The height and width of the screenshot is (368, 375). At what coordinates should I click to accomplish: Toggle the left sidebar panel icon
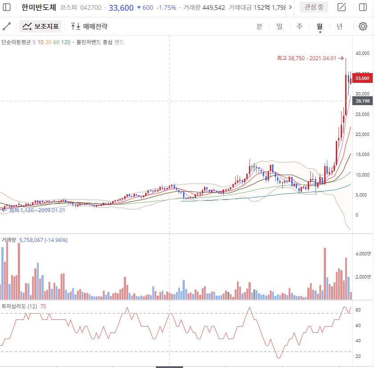pyautogui.click(x=6, y=7)
